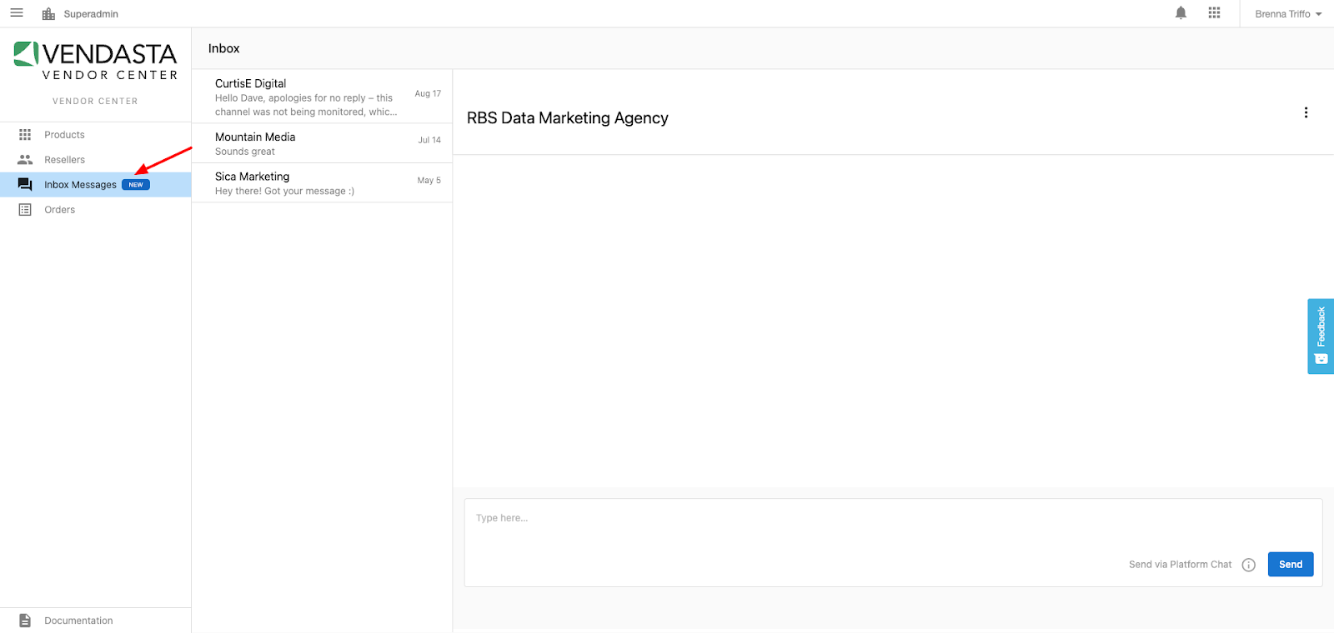Screen dimensions: 1334x633
Task: Click the May 5 date label
Action: (x=429, y=180)
